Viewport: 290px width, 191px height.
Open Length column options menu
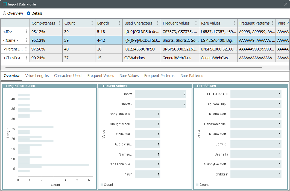(119, 23)
